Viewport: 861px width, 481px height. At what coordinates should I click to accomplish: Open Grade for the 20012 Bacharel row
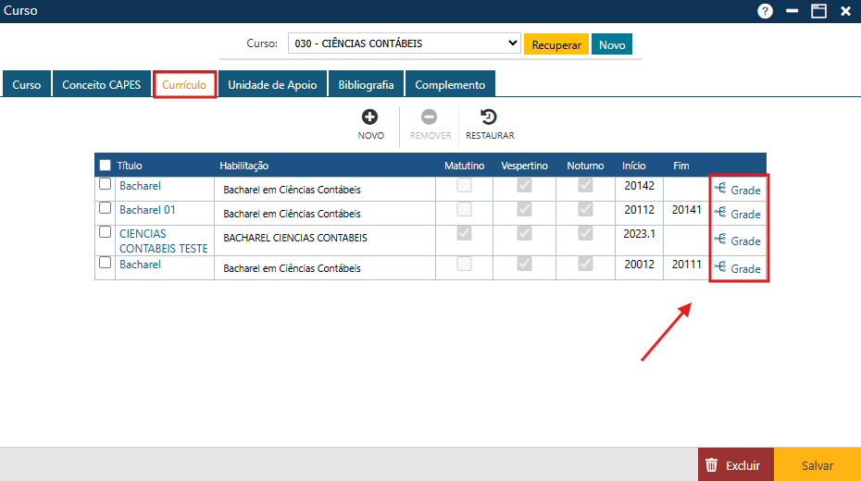coord(738,268)
